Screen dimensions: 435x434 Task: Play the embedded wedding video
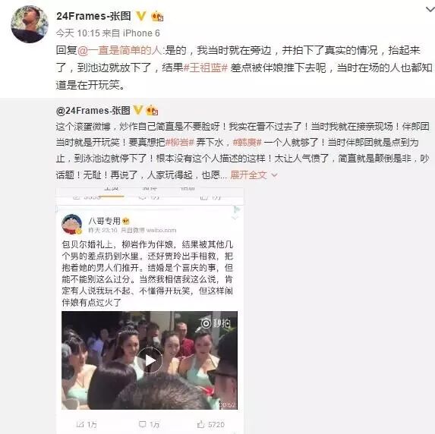coord(150,360)
